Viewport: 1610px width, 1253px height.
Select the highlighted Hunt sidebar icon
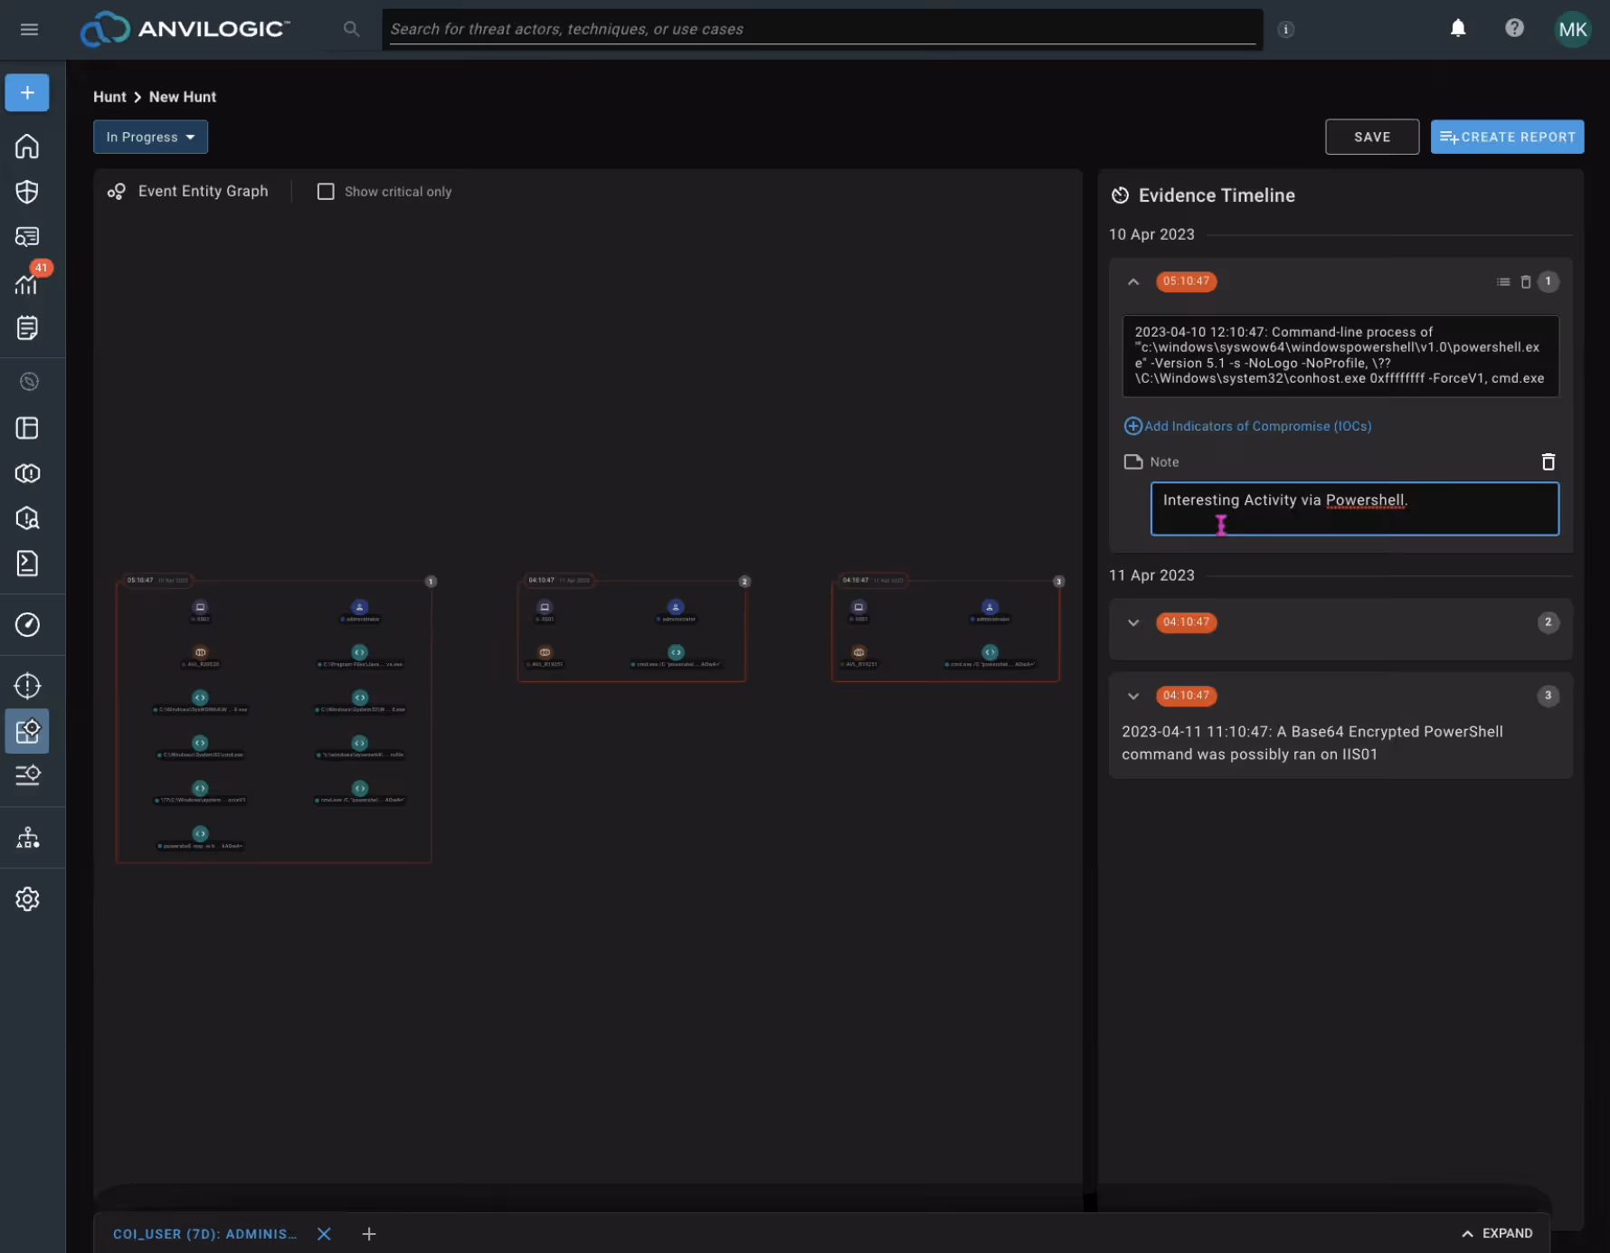(27, 731)
